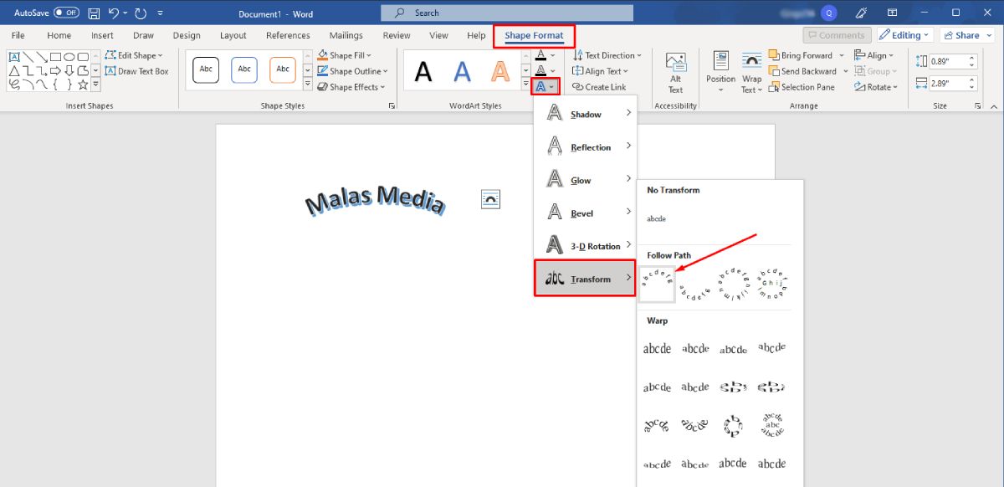Pick the star shape in Insert Shapes
Screen dimensions: 1004x487
pyautogui.click(x=83, y=85)
